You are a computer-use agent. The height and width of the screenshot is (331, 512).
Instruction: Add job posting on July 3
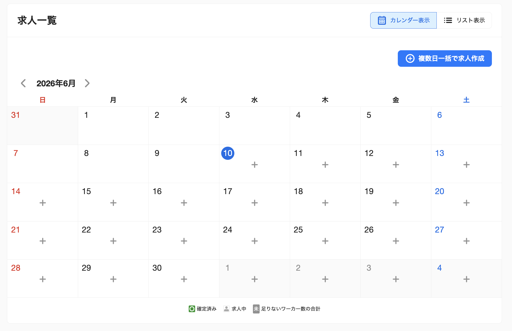point(396,279)
